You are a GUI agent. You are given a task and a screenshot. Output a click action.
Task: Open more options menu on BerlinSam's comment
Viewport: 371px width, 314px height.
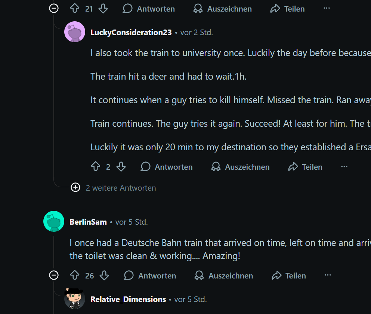[x=328, y=275]
